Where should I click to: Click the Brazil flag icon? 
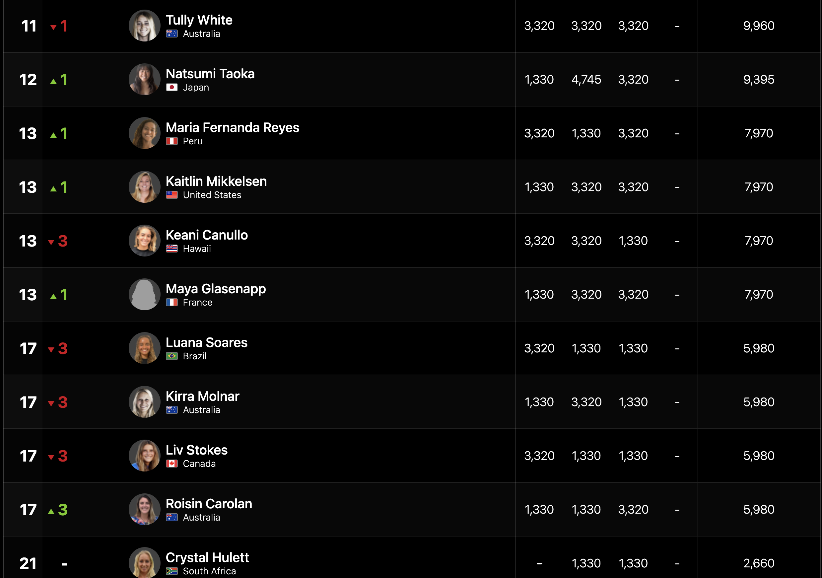tap(171, 356)
